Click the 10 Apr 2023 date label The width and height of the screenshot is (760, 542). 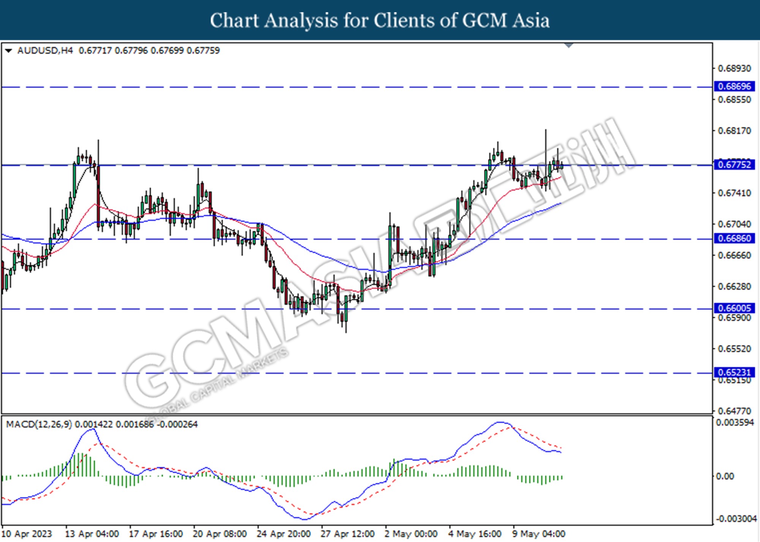pyautogui.click(x=27, y=534)
